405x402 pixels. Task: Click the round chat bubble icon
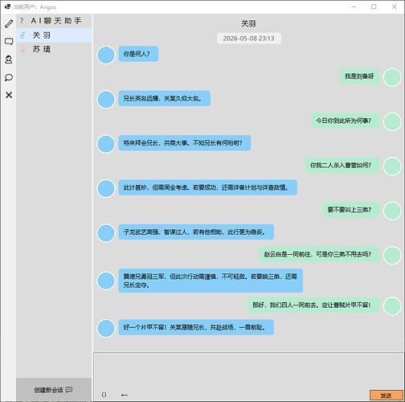[9, 77]
